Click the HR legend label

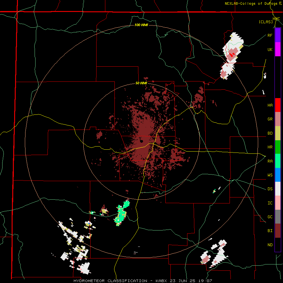[x=270, y=147]
